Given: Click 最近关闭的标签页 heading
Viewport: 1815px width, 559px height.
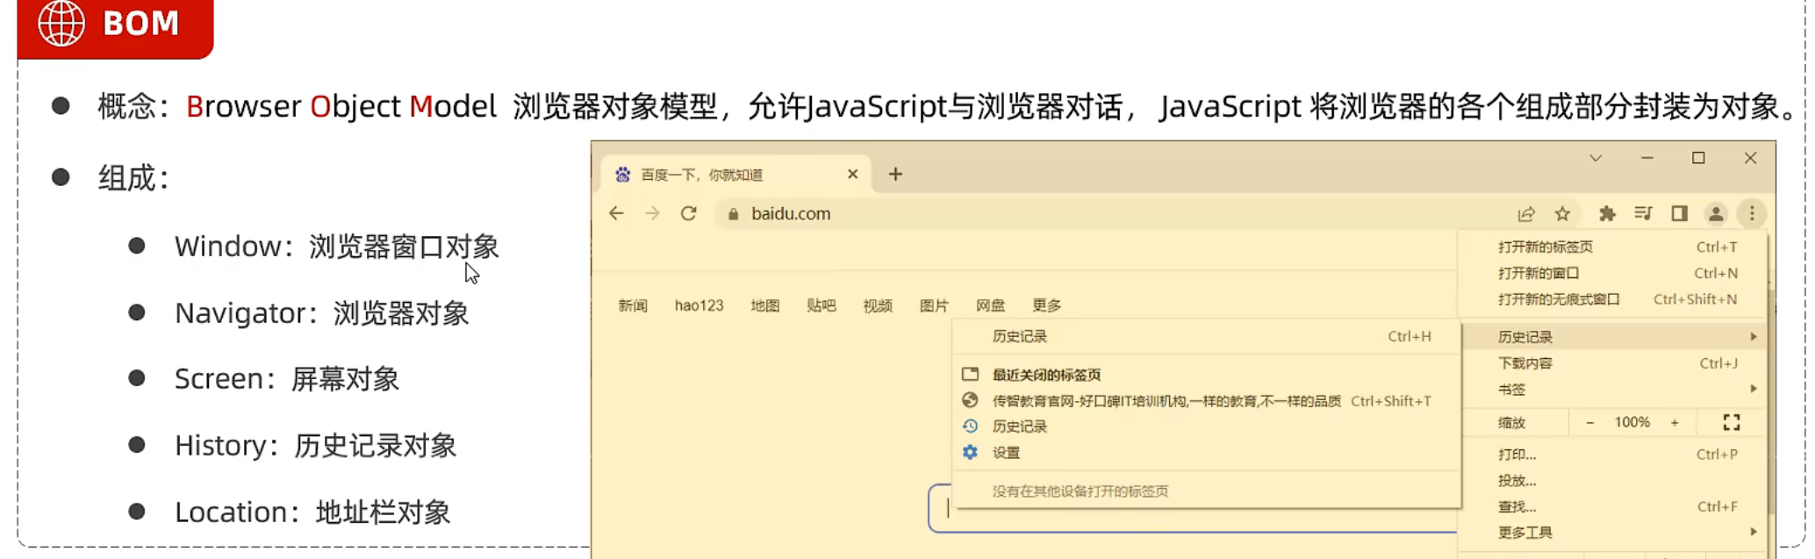Looking at the screenshot, I should coord(1046,375).
